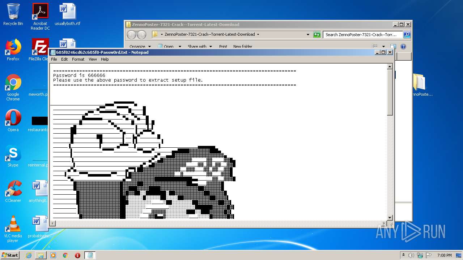Expand Explorer address history dropdown
463x260 pixels.
pos(308,35)
